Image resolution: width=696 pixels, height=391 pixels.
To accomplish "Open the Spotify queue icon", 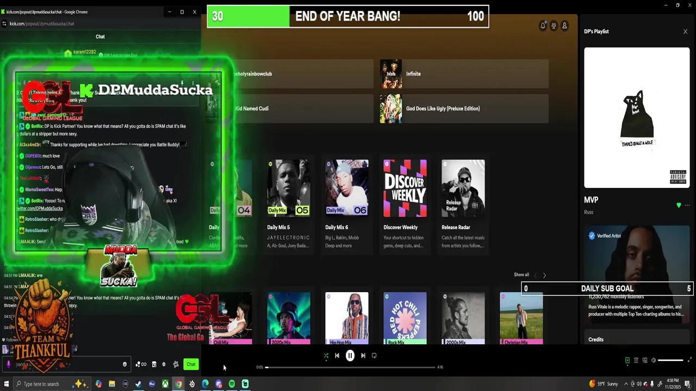I will (x=636, y=360).
